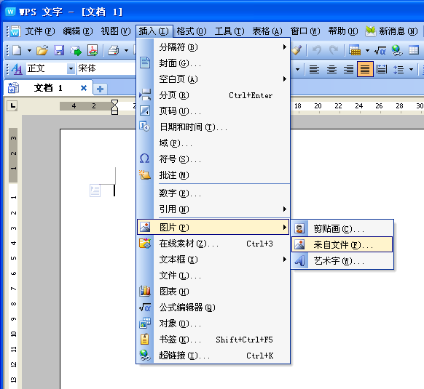Click the New document icon in toolbar

point(17,50)
